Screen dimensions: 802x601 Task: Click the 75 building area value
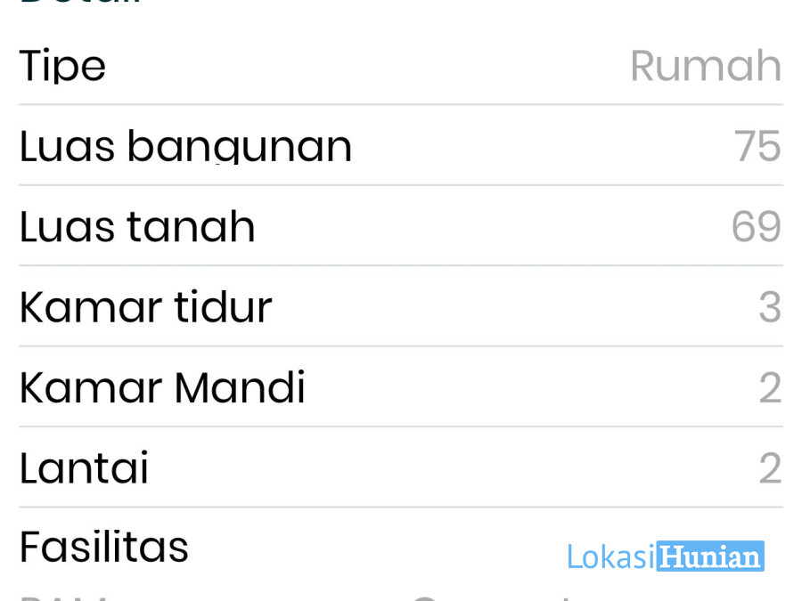[758, 146]
